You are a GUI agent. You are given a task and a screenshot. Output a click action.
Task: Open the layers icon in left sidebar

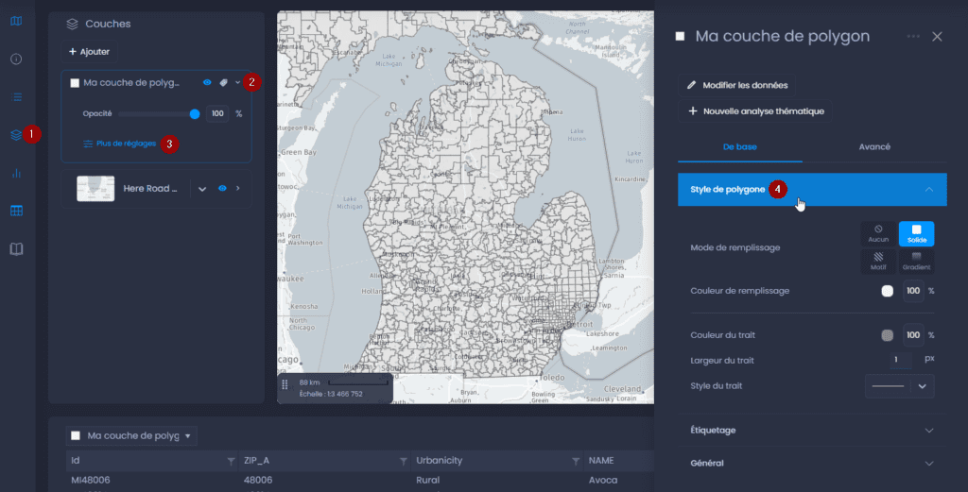(17, 135)
